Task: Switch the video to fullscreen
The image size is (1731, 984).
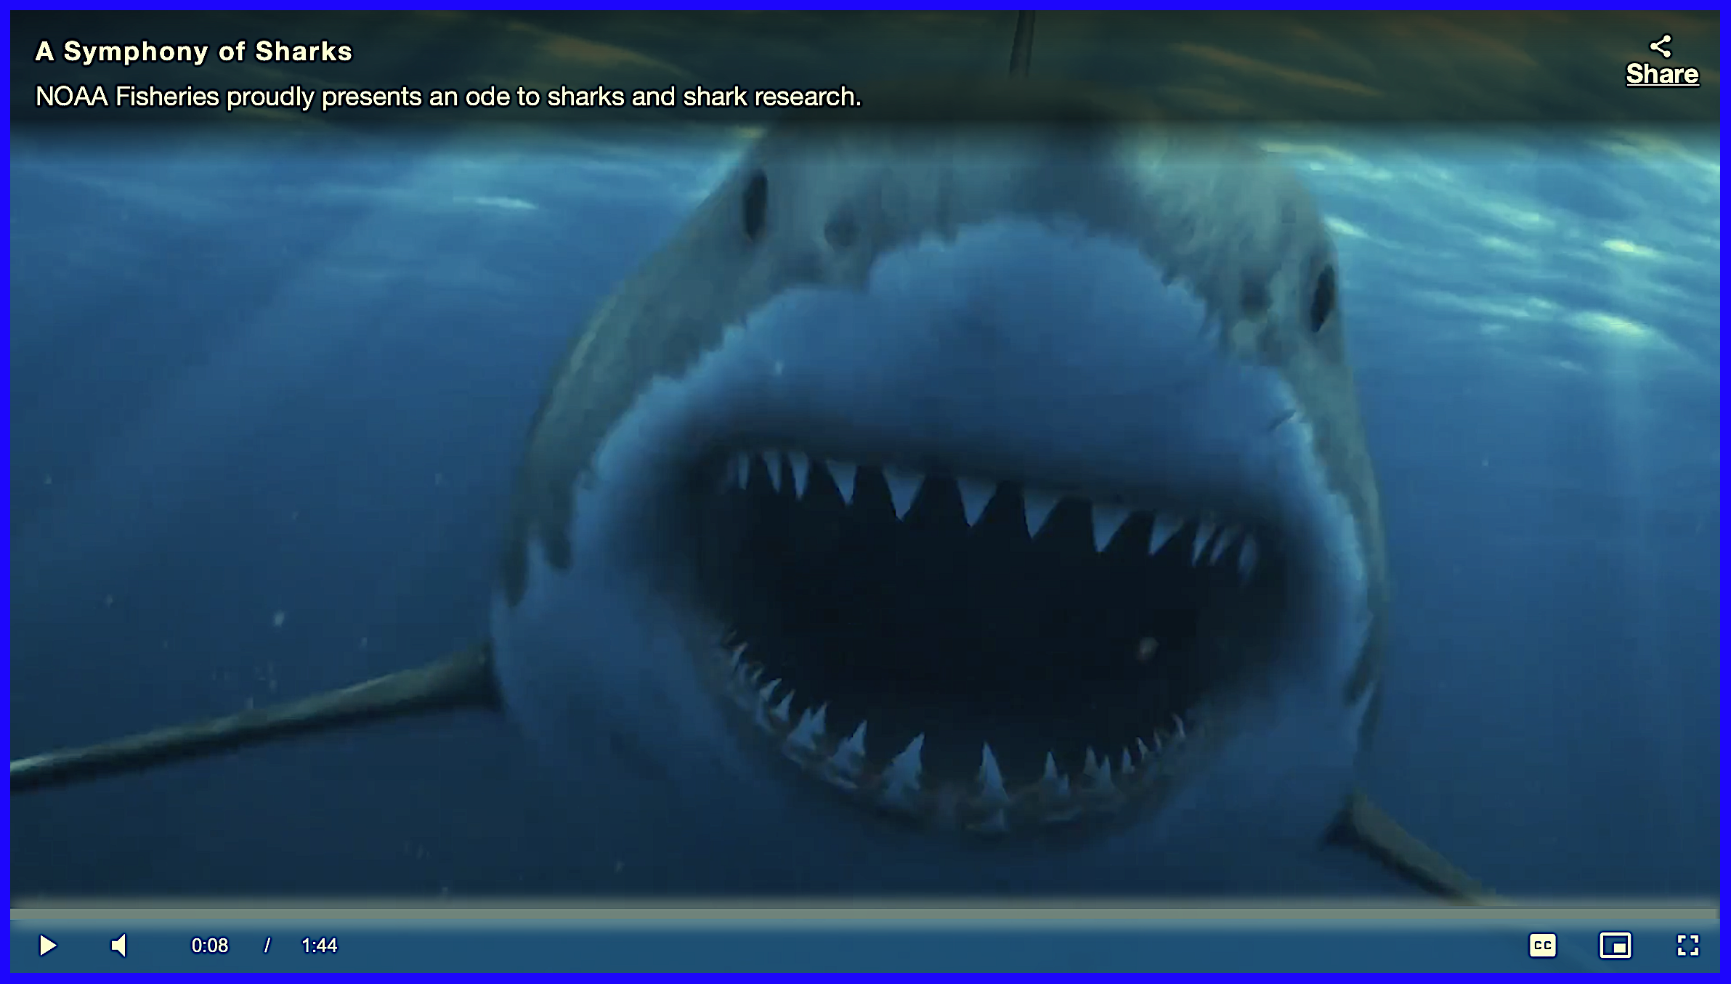Action: pos(1688,946)
